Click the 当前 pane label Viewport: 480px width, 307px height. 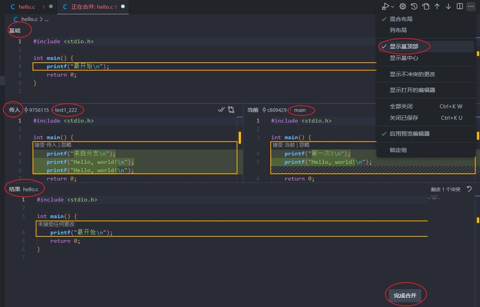253,110
